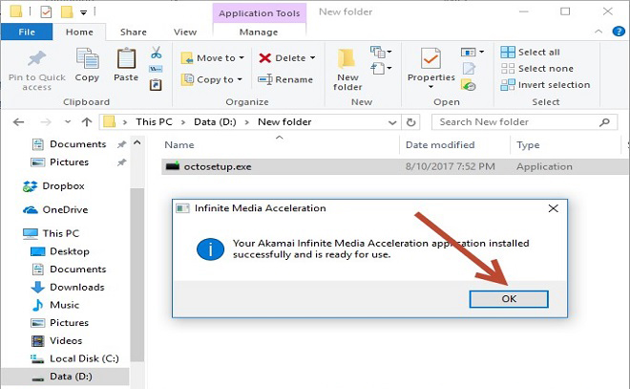
Task: Open the Move to dropdown
Action: click(212, 58)
